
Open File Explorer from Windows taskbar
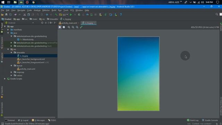point(15,2)
